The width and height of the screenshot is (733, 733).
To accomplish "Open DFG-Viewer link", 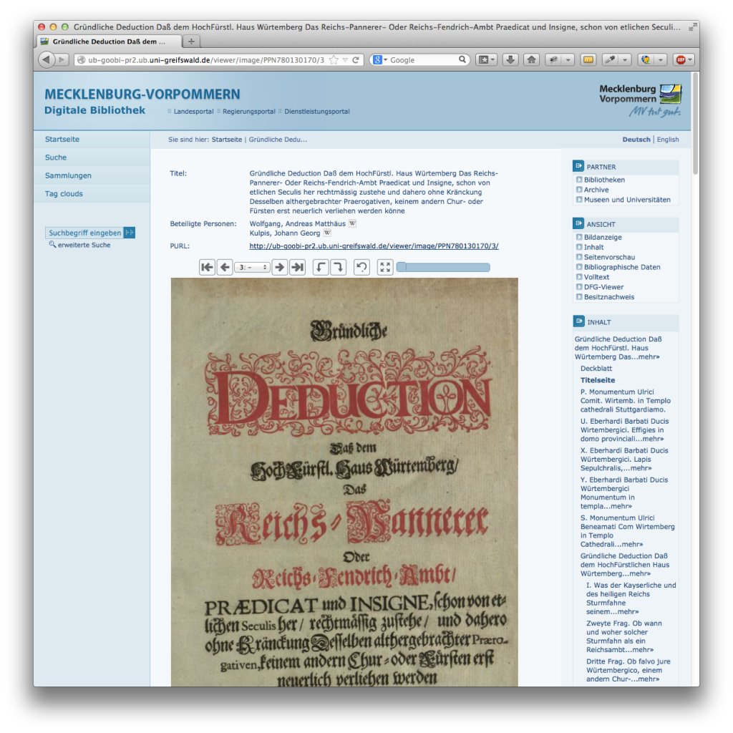I will 603,287.
